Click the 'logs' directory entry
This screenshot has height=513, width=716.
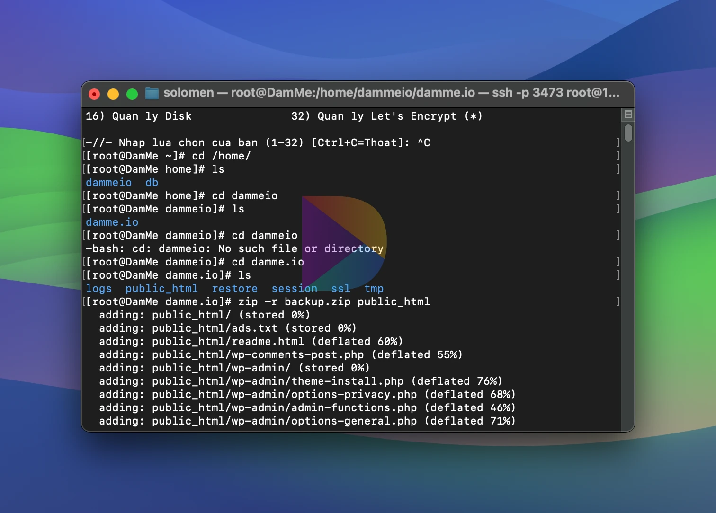98,289
